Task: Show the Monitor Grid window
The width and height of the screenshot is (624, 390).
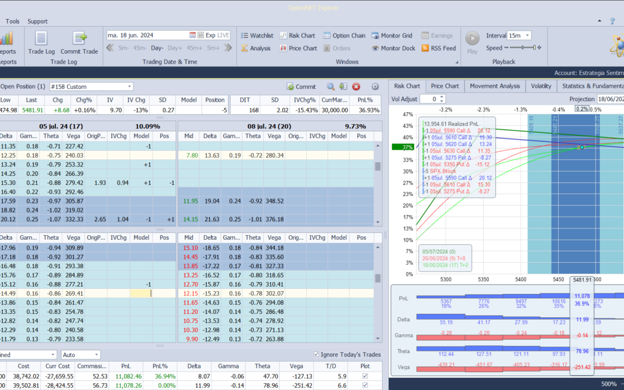Action: [392, 35]
